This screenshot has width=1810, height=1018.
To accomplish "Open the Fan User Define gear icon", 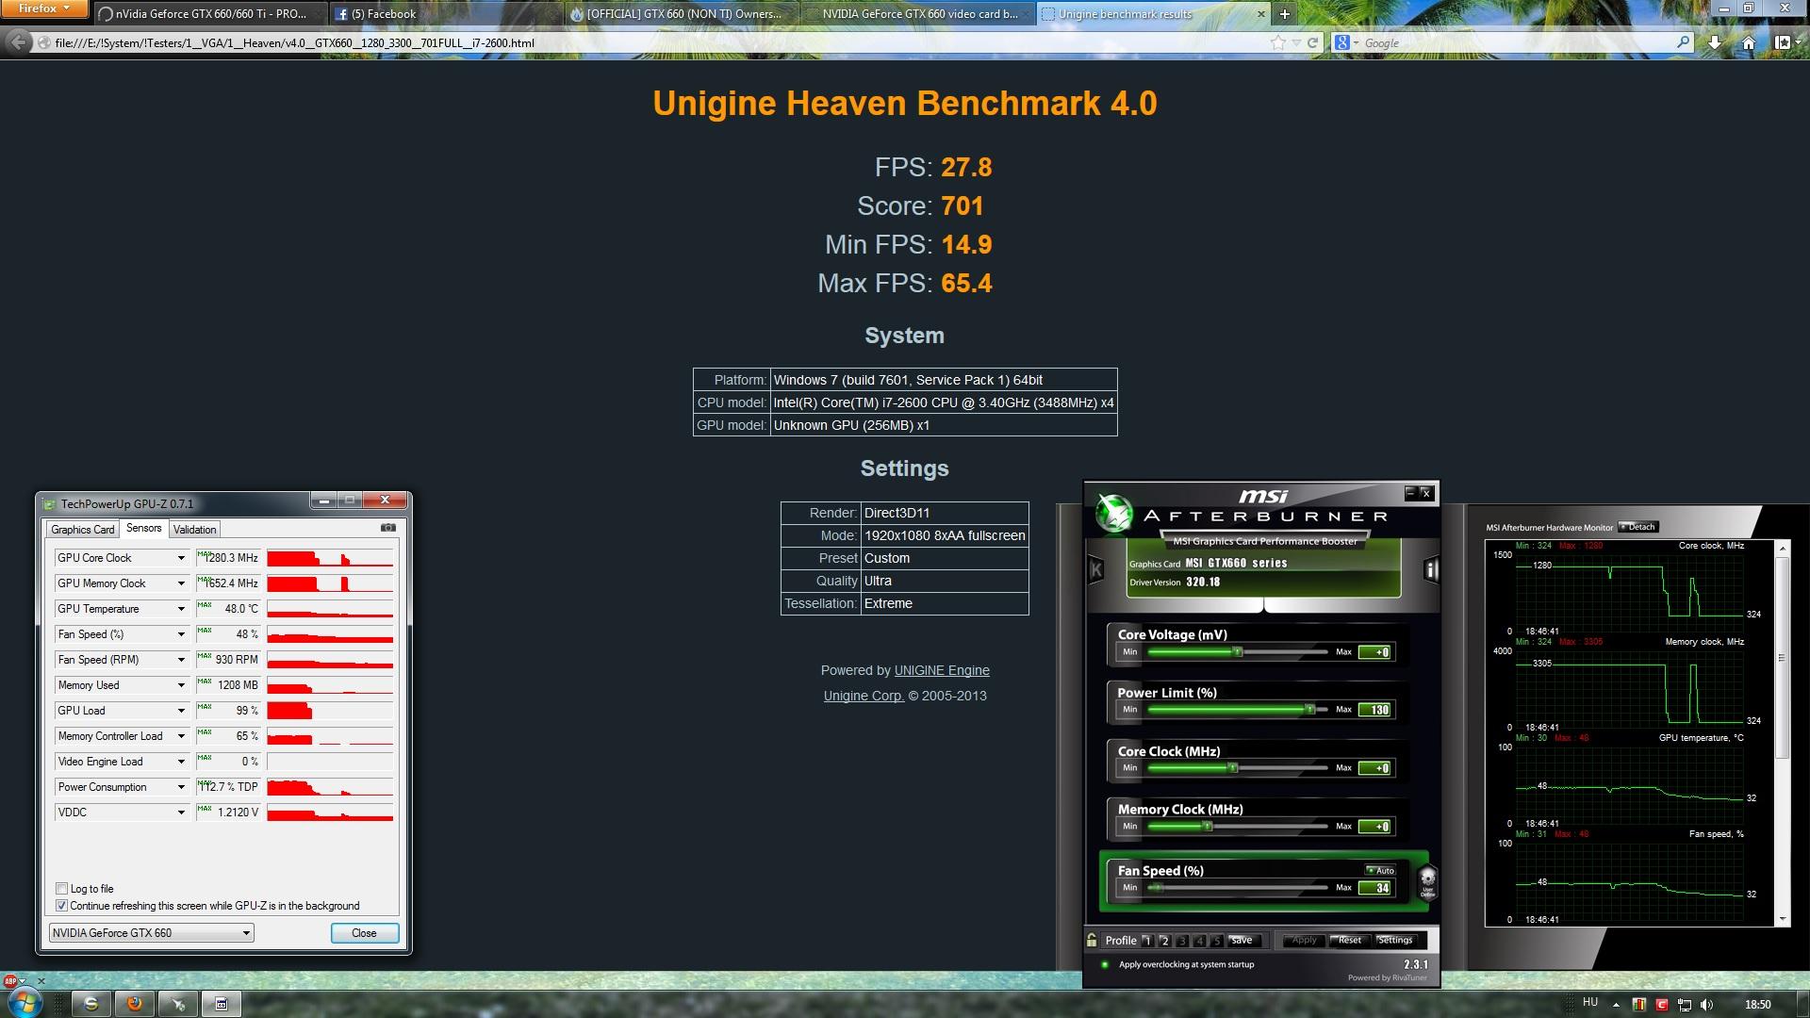I will 1427,884.
